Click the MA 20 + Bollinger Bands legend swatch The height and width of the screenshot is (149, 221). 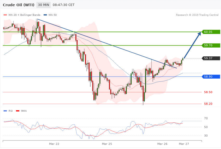(5, 15)
